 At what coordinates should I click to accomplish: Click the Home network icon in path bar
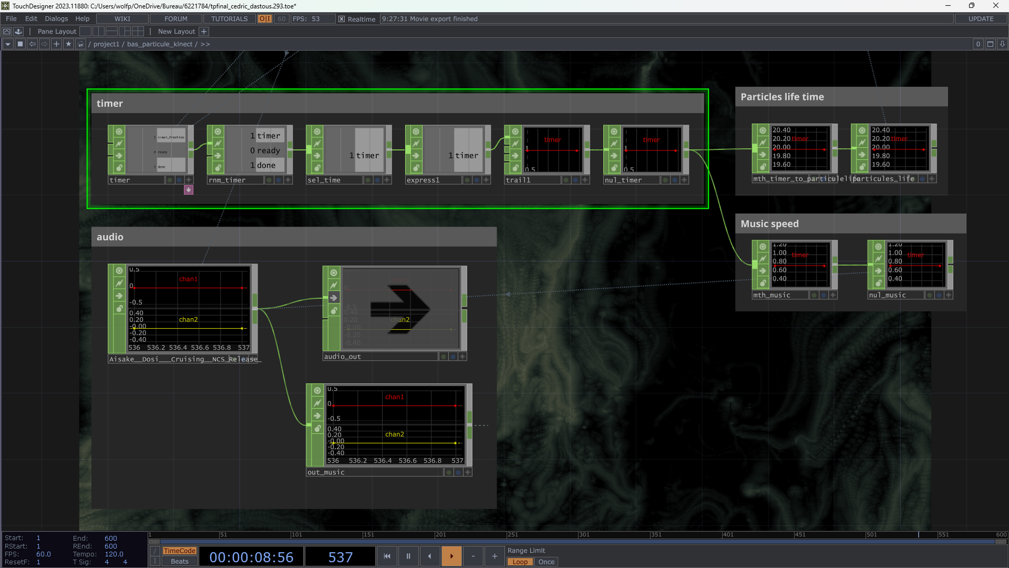(x=80, y=44)
